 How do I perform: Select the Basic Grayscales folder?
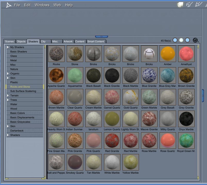click(x=25, y=122)
